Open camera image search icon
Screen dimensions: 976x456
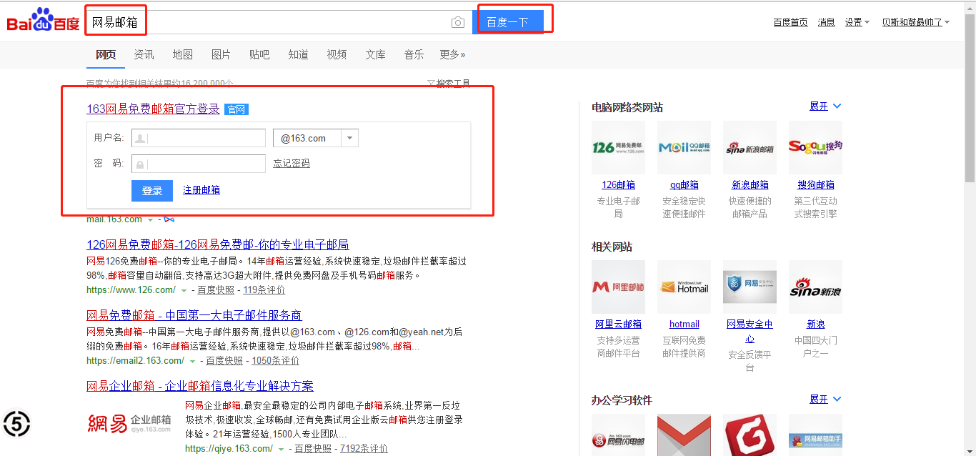click(x=458, y=23)
